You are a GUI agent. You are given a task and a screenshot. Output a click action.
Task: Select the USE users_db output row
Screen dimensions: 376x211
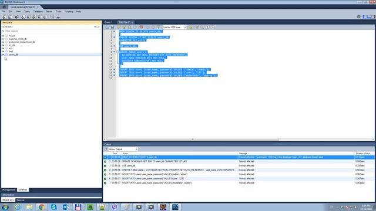tap(239, 165)
